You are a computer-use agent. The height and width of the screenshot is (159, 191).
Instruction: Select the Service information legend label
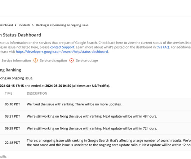point(16,60)
